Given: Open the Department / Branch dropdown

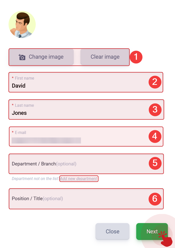Looking at the screenshot, I should [x=86, y=164].
